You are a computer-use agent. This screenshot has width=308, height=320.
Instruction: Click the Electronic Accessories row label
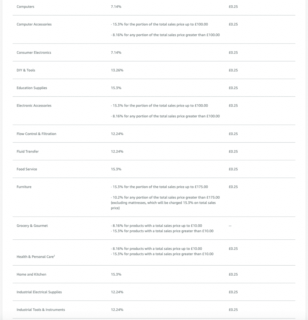coord(34,106)
